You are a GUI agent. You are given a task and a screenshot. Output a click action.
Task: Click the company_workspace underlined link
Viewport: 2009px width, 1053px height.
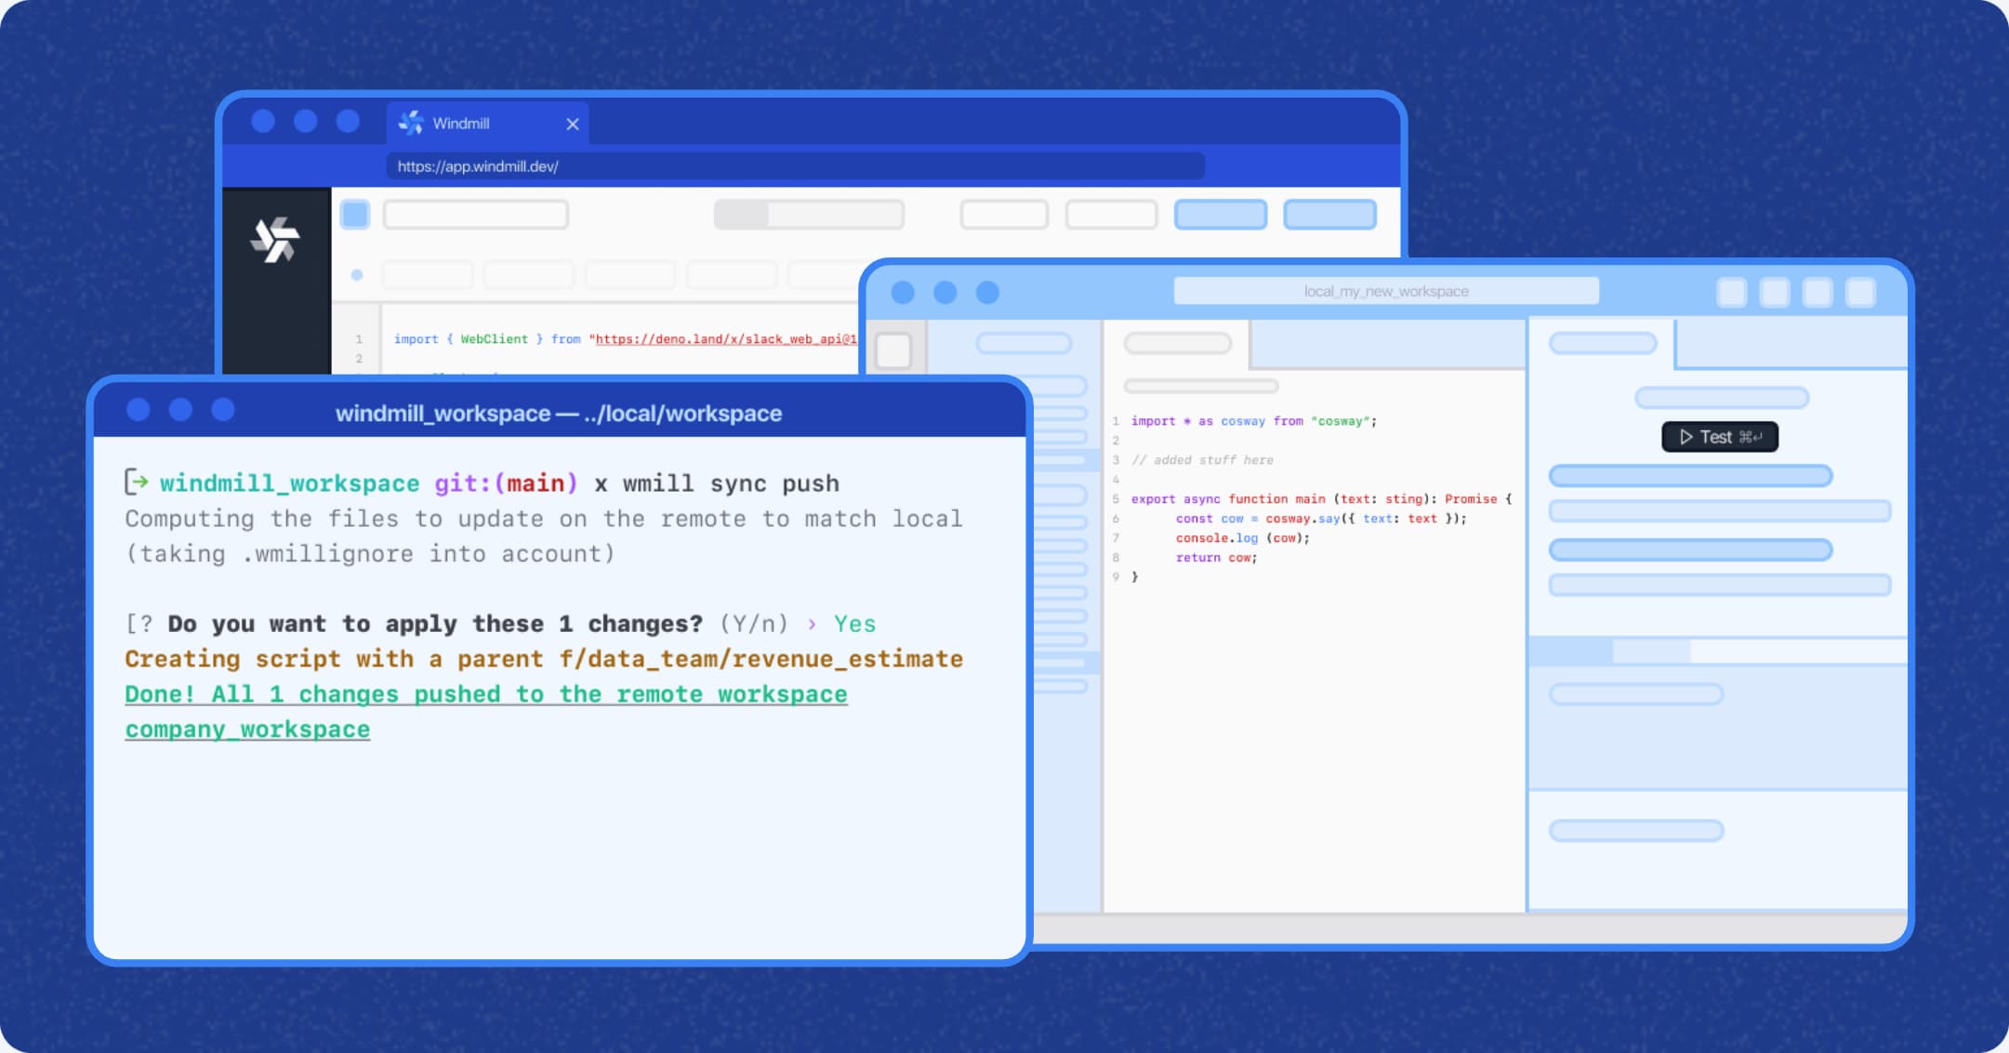247,730
